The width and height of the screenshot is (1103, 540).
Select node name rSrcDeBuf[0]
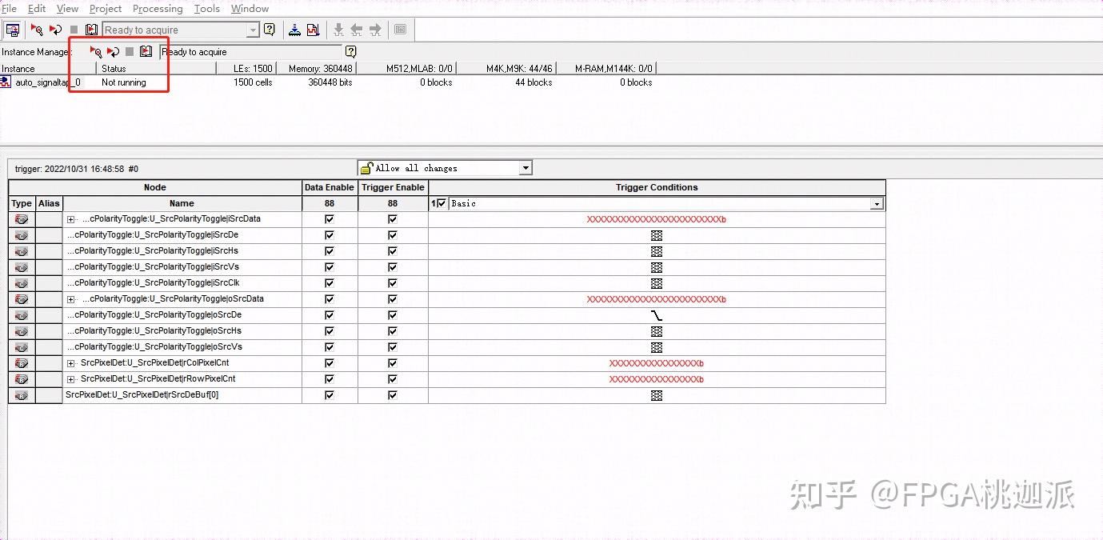coord(142,395)
